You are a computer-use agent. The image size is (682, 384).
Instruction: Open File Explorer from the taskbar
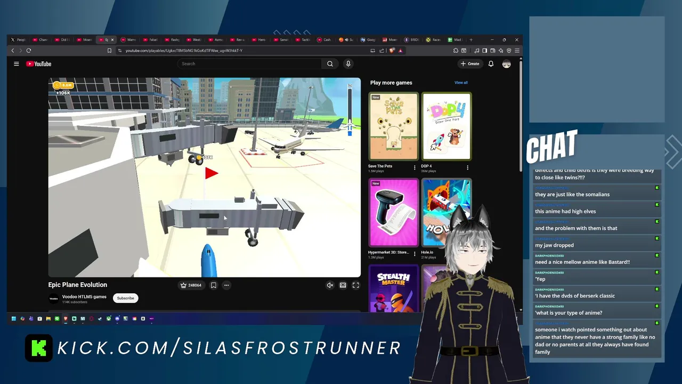click(x=48, y=319)
